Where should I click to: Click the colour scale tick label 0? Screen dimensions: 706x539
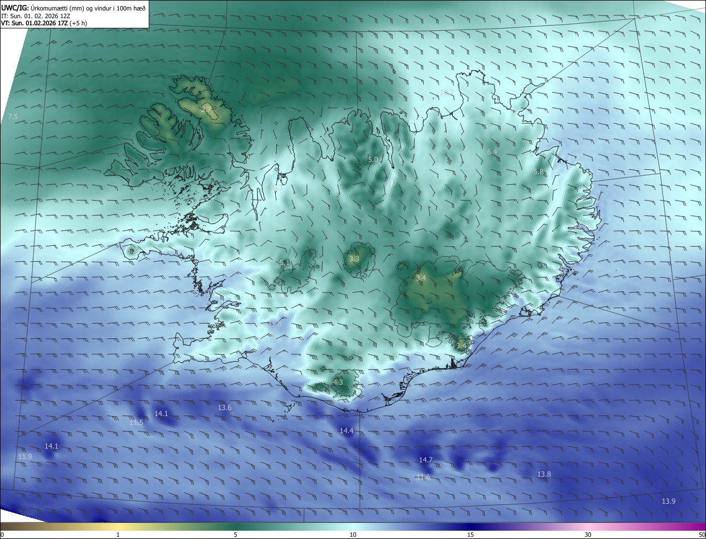click(x=2, y=535)
